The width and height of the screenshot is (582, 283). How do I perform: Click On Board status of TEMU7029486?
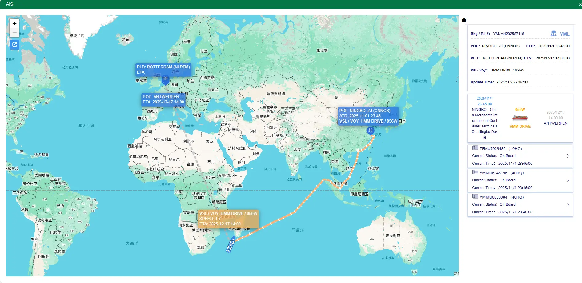click(x=508, y=156)
